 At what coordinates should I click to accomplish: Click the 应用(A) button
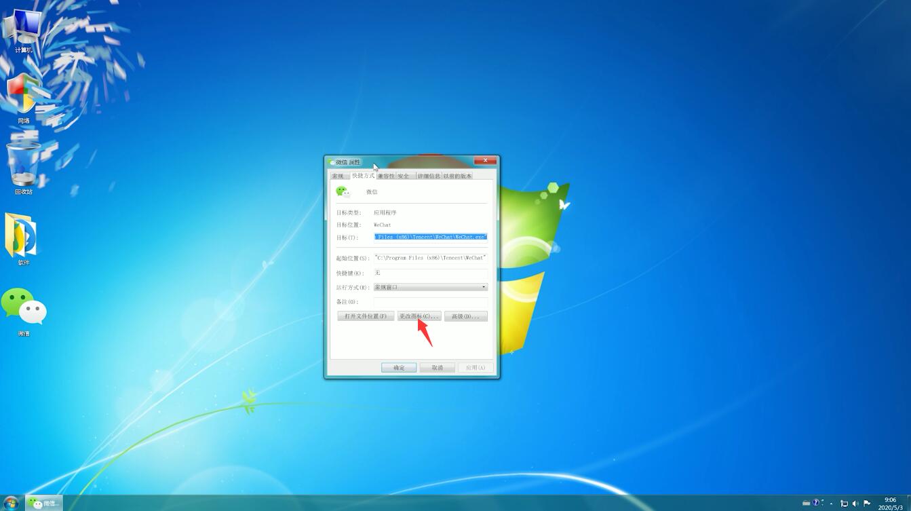click(x=476, y=367)
